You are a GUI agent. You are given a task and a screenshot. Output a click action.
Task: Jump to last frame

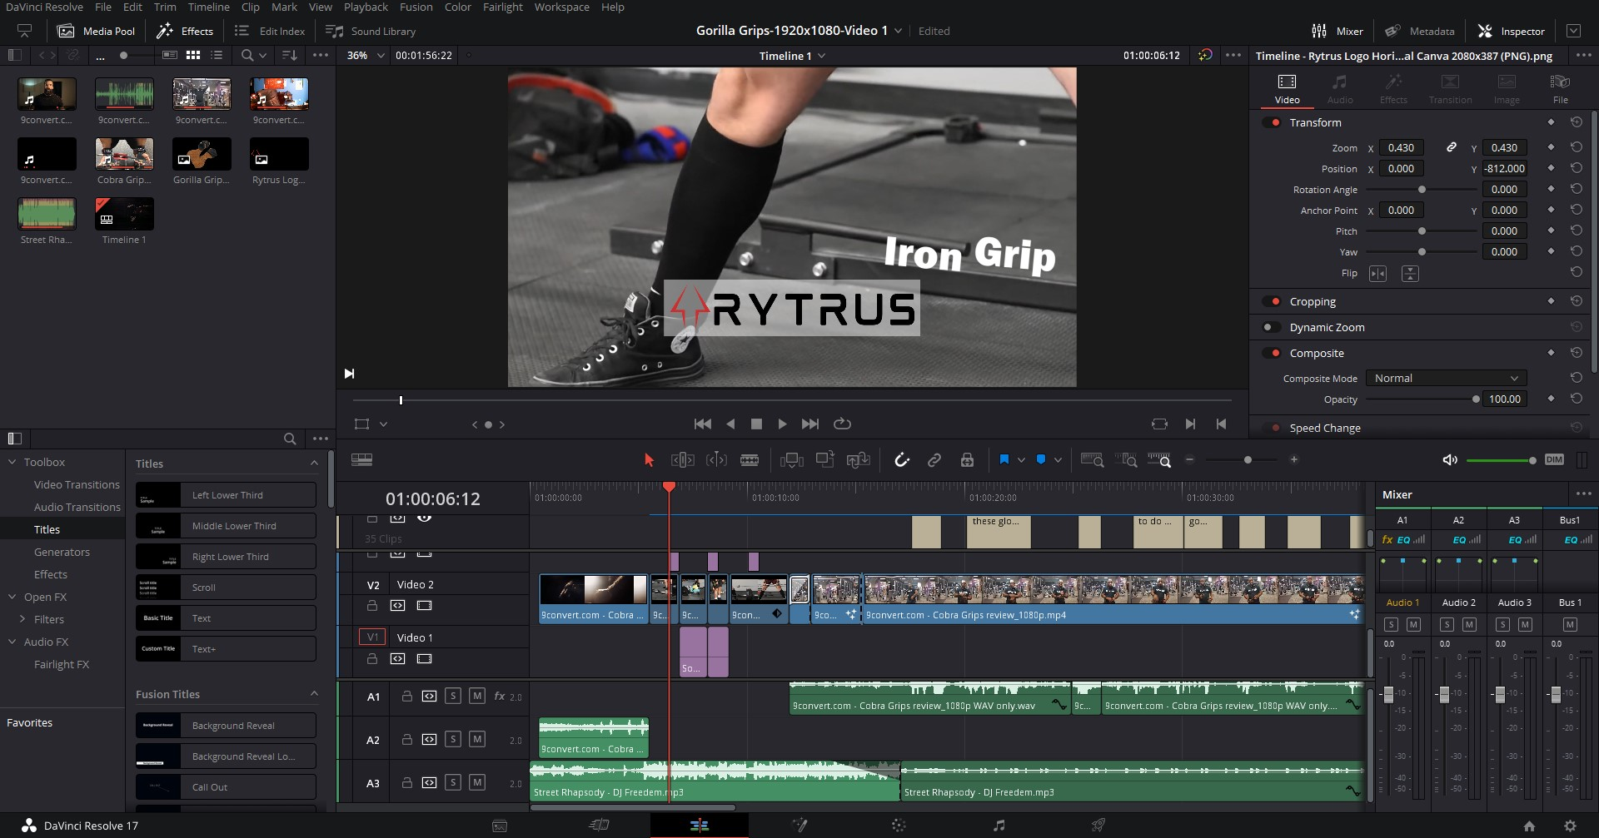pyautogui.click(x=809, y=424)
